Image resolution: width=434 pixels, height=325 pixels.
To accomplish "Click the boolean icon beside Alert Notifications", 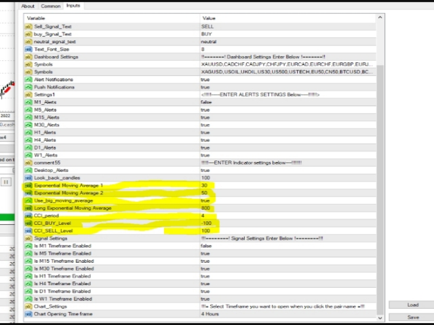I will click(x=28, y=80).
